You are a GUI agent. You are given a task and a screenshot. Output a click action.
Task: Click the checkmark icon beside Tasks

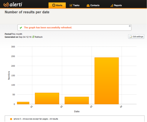pyautogui.click(x=71, y=5)
